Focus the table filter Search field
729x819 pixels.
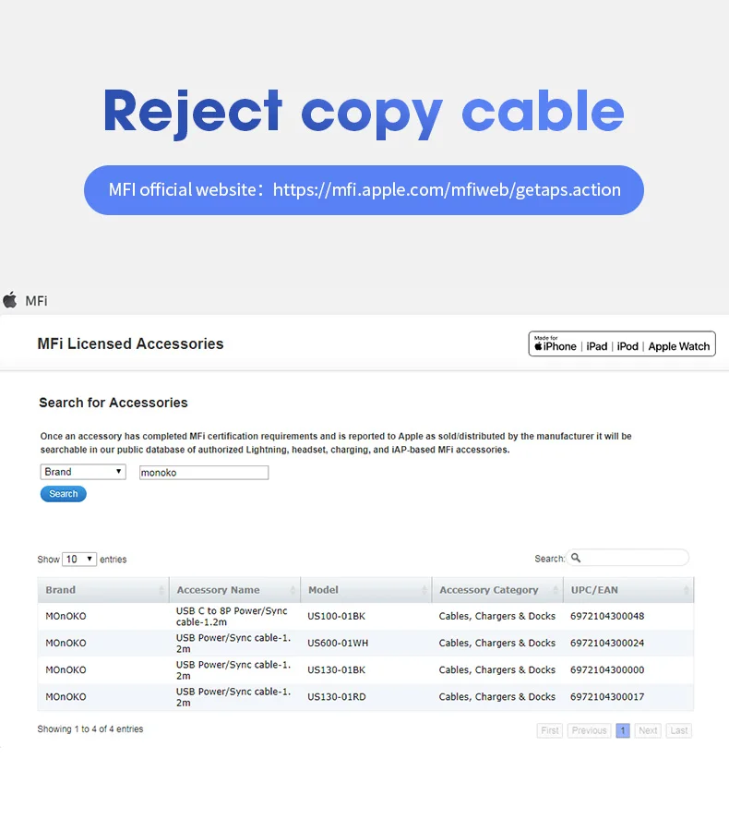[x=627, y=558]
